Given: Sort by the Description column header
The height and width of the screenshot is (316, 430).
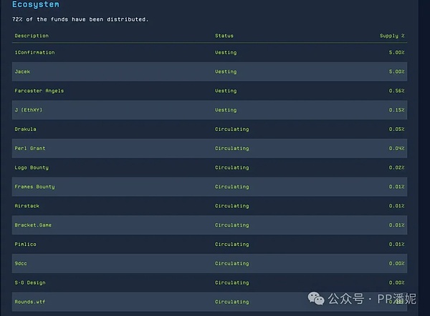Looking at the screenshot, I should click(x=32, y=36).
